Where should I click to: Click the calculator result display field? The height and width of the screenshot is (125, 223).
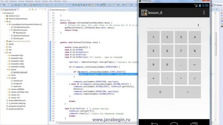click(x=174, y=25)
